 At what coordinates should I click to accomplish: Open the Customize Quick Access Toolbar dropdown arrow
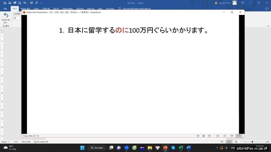point(41,3)
